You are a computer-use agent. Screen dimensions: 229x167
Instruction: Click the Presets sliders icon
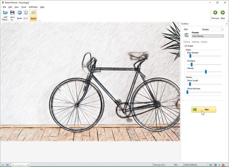point(186,35)
